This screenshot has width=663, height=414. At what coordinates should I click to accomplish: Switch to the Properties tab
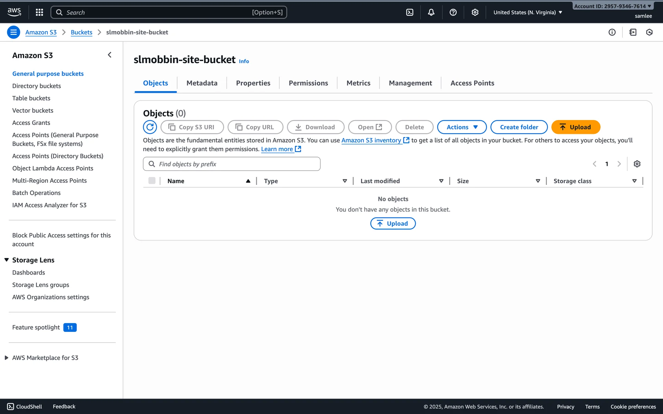253,83
